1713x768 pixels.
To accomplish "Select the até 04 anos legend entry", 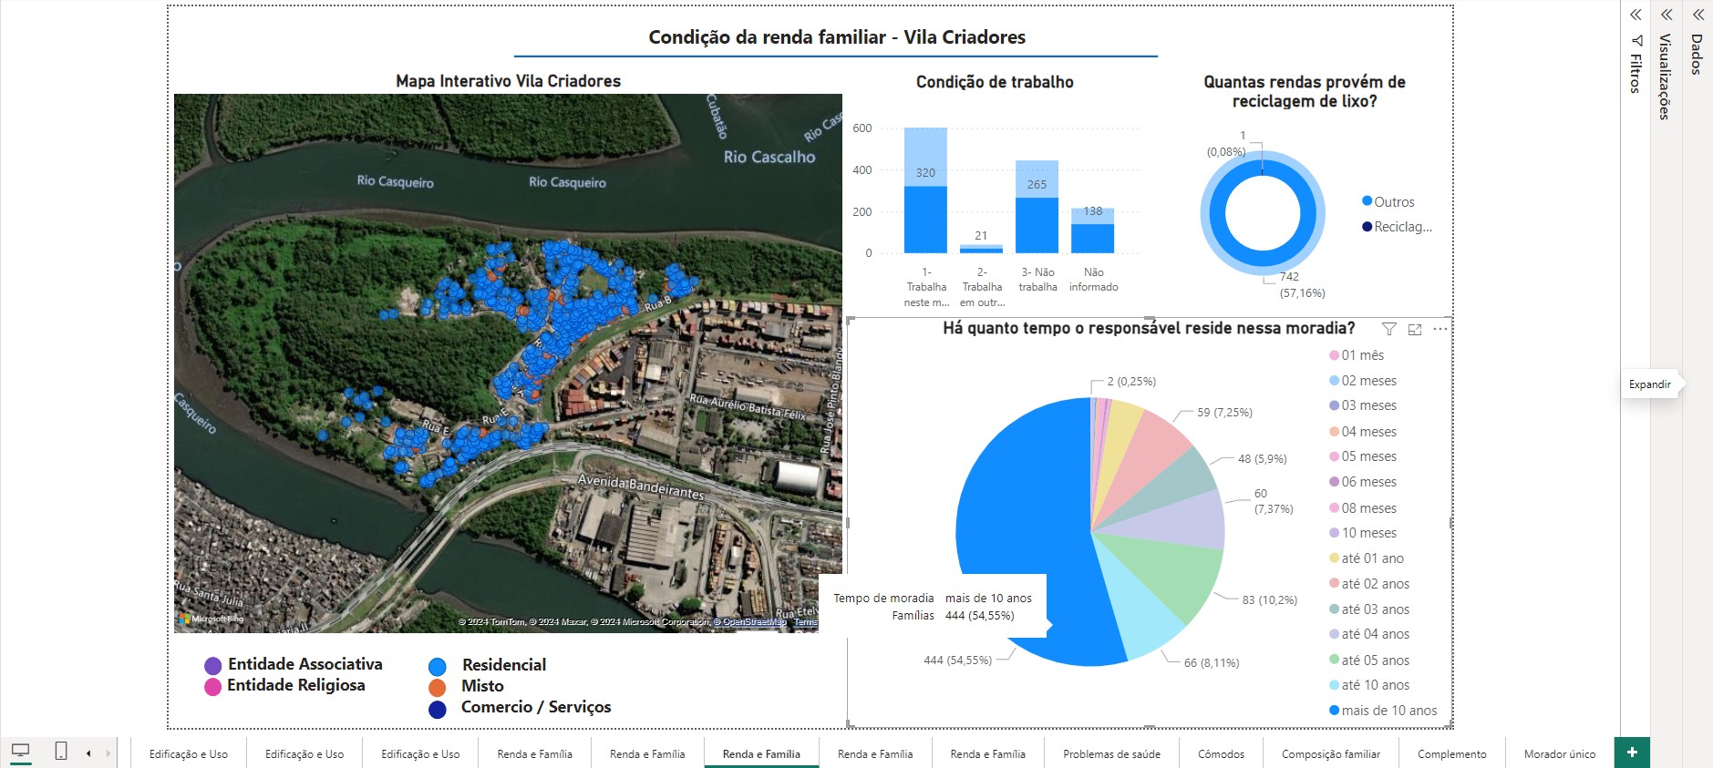I will pyautogui.click(x=1369, y=634).
